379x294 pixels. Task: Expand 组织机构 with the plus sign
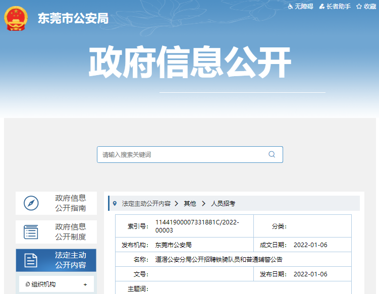click(85, 284)
